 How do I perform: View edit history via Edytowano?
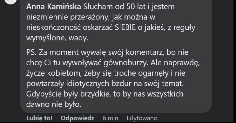tap(142, 118)
